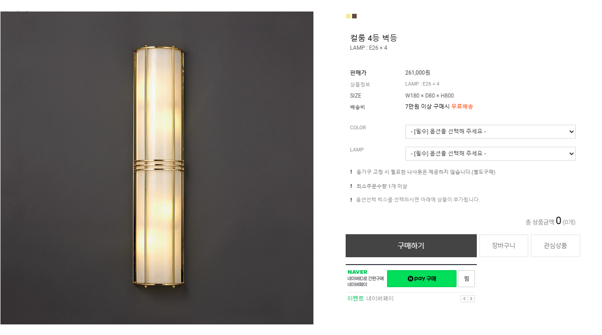
Task: Open the LAMP option dropdown
Action: coord(490,154)
